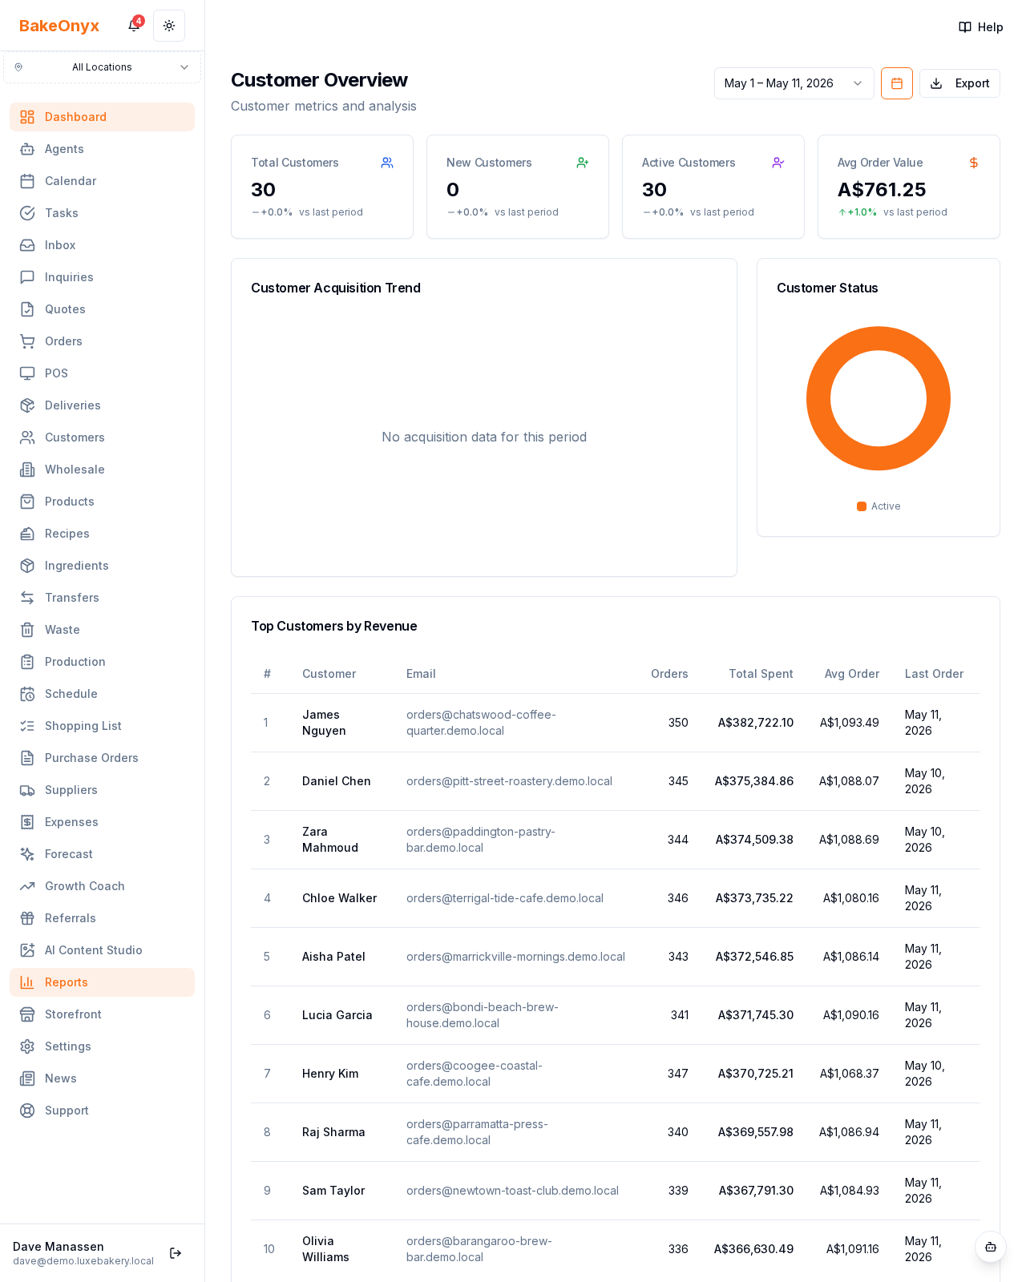Log out using the sign-out icon

click(x=176, y=1253)
